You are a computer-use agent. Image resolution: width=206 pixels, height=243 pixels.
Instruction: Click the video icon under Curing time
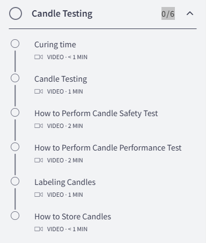click(x=39, y=57)
